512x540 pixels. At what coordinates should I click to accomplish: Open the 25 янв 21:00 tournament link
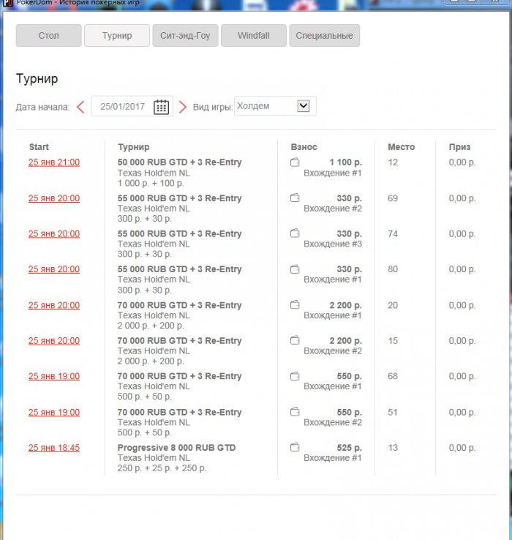pos(54,162)
